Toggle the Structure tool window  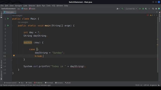pos(1,64)
